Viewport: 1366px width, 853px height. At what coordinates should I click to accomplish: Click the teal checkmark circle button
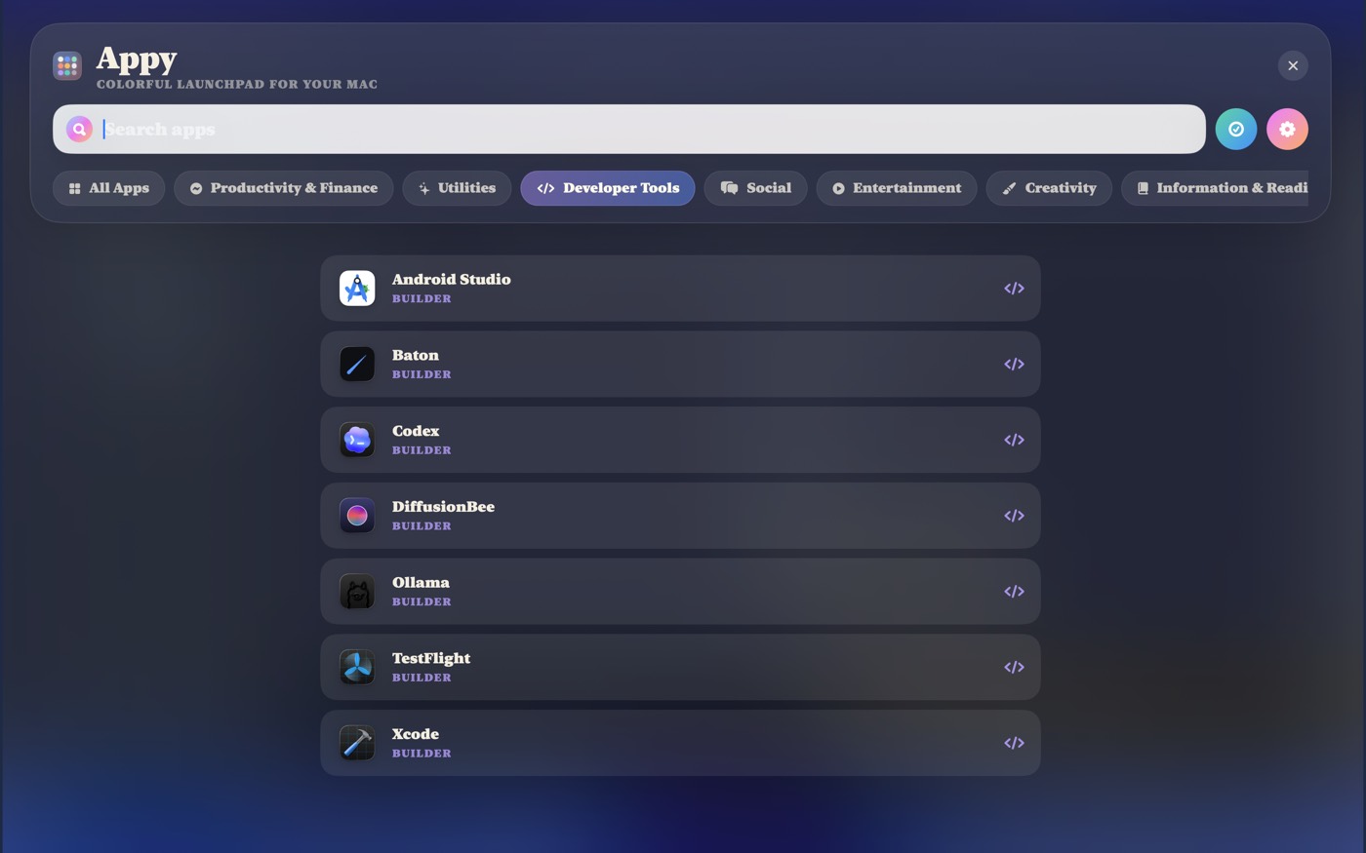pyautogui.click(x=1236, y=129)
